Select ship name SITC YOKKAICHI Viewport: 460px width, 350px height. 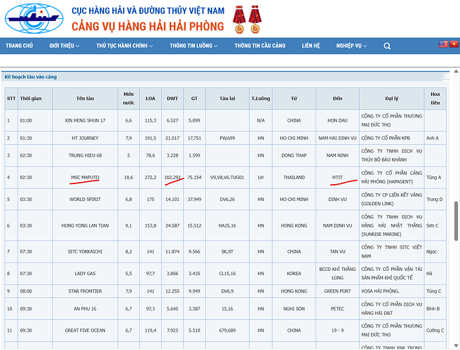point(85,251)
